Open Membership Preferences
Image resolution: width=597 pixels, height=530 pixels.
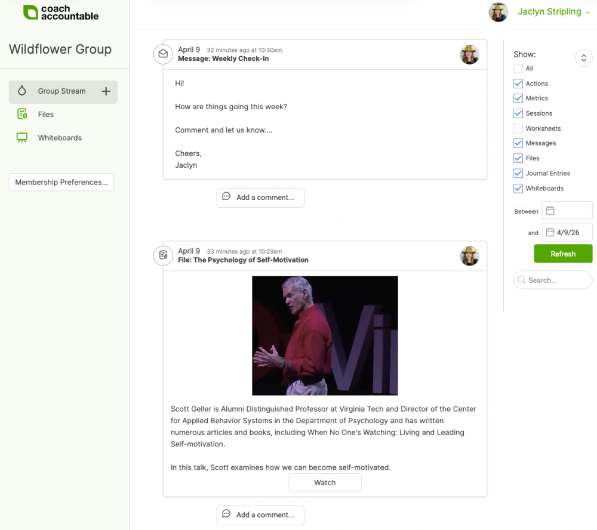point(61,182)
